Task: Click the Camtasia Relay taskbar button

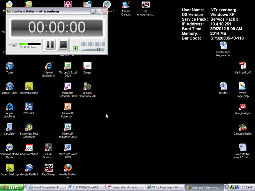Action: point(205,187)
